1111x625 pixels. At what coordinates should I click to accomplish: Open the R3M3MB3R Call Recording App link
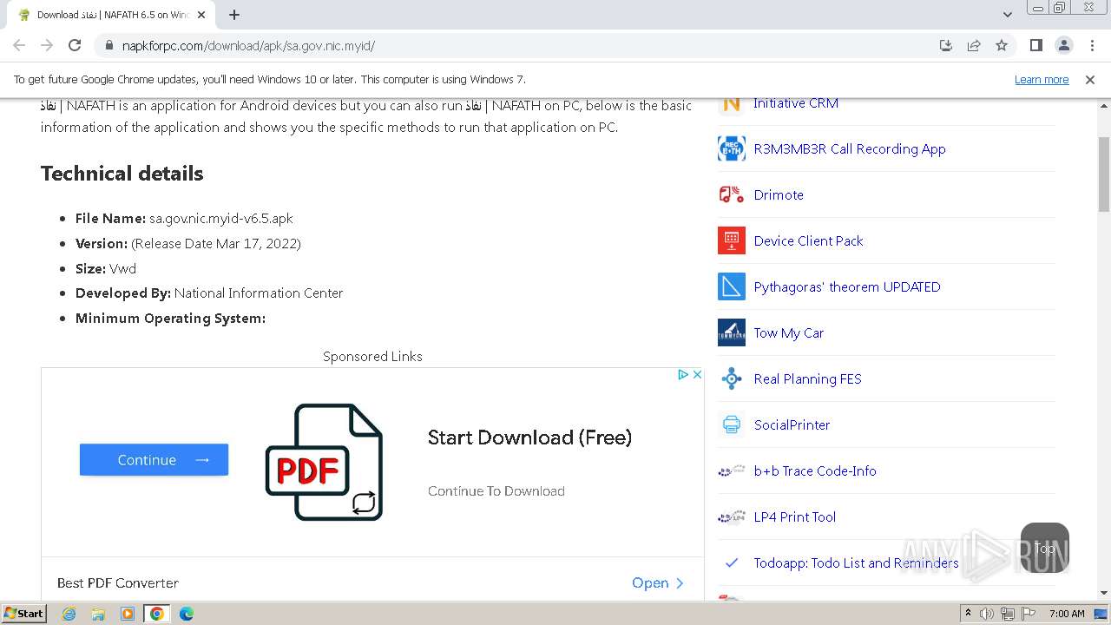pyautogui.click(x=850, y=149)
